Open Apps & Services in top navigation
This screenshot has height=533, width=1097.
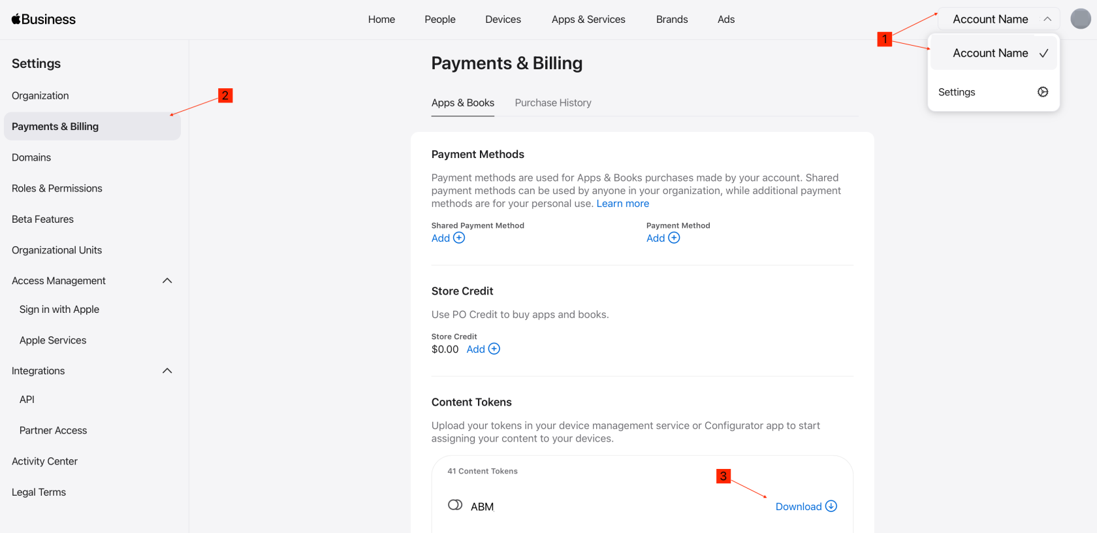click(x=588, y=20)
